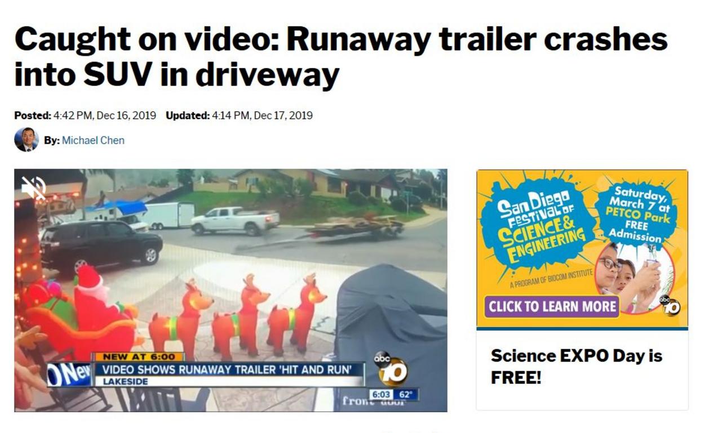Unmute the video with the speaker icon
Screen dimensions: 718x433
[x=33, y=188]
